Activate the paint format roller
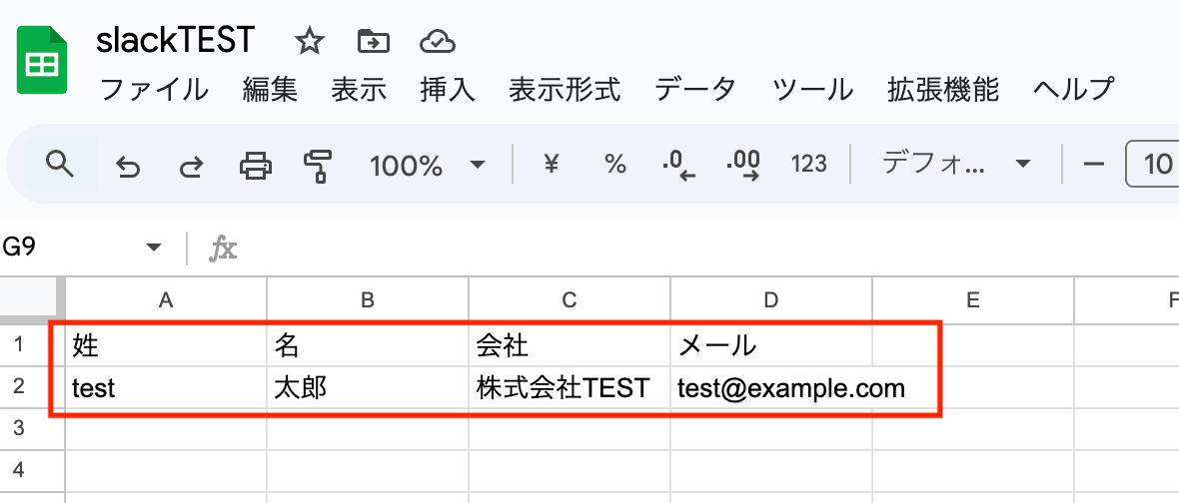The width and height of the screenshot is (1179, 503). pos(318,166)
